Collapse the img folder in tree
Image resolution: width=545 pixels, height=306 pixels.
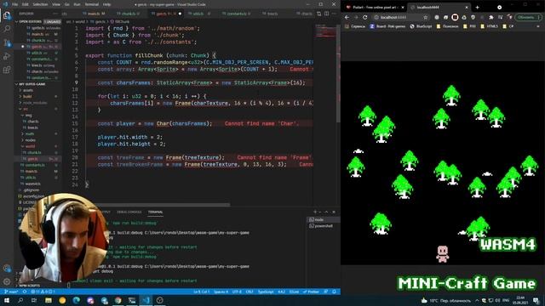[x=28, y=116]
